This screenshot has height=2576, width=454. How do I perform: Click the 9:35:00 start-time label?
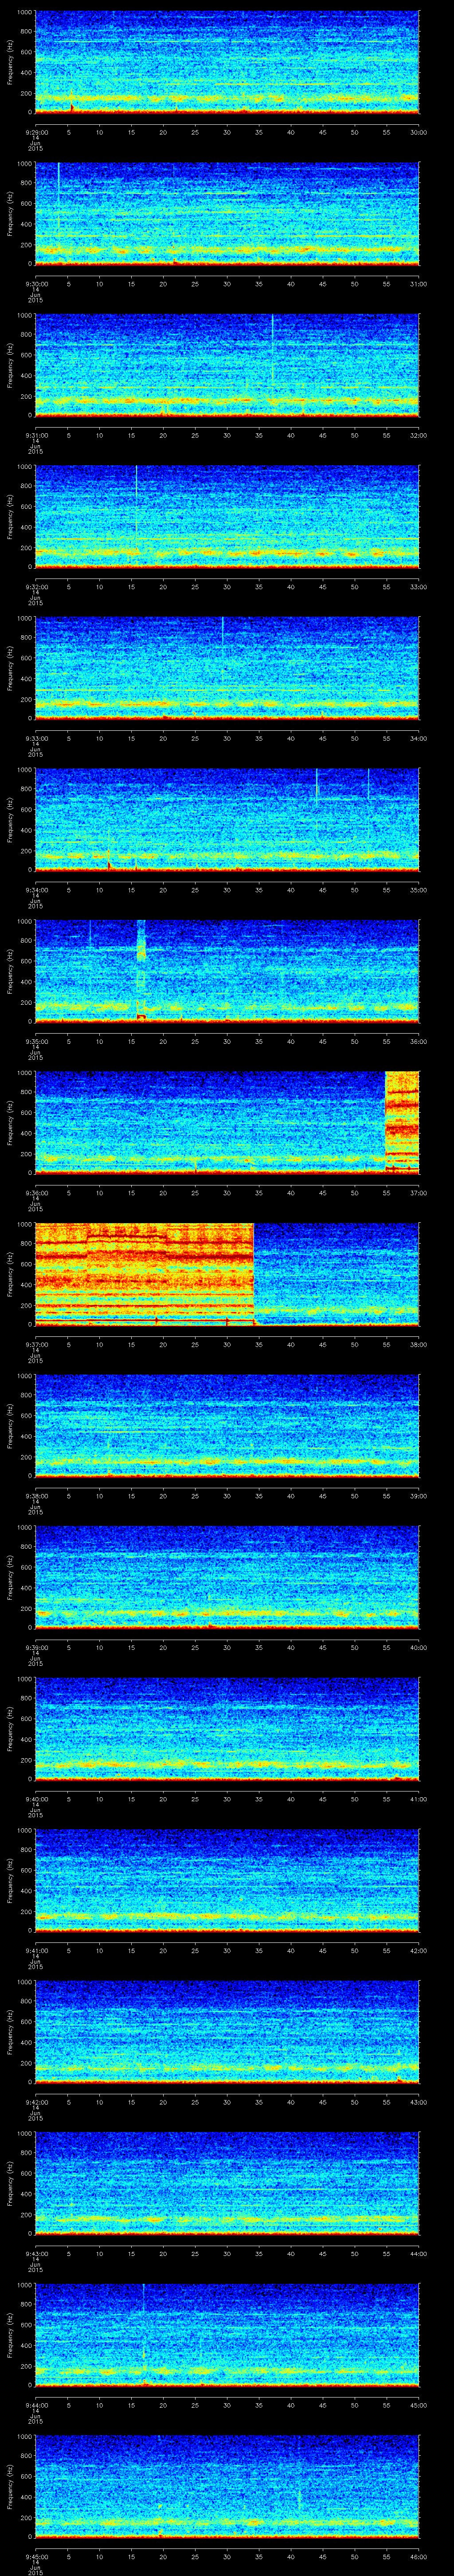(36, 1041)
